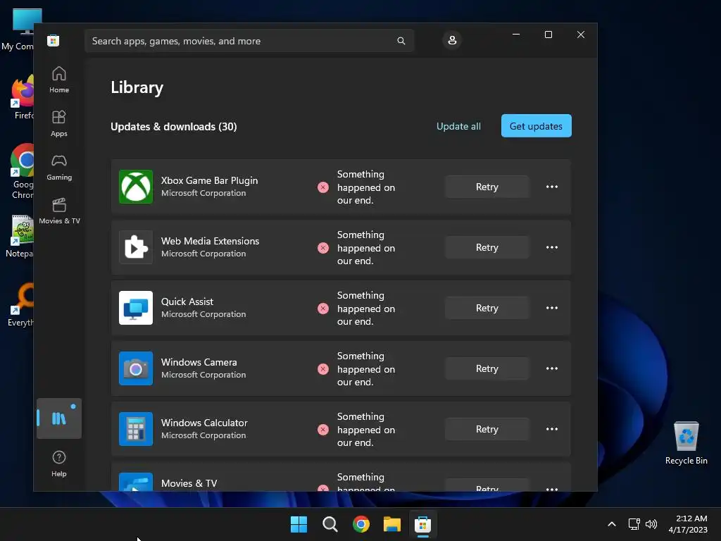Select the Recycle Bin desktop icon
The width and height of the screenshot is (721, 541).
point(686,443)
